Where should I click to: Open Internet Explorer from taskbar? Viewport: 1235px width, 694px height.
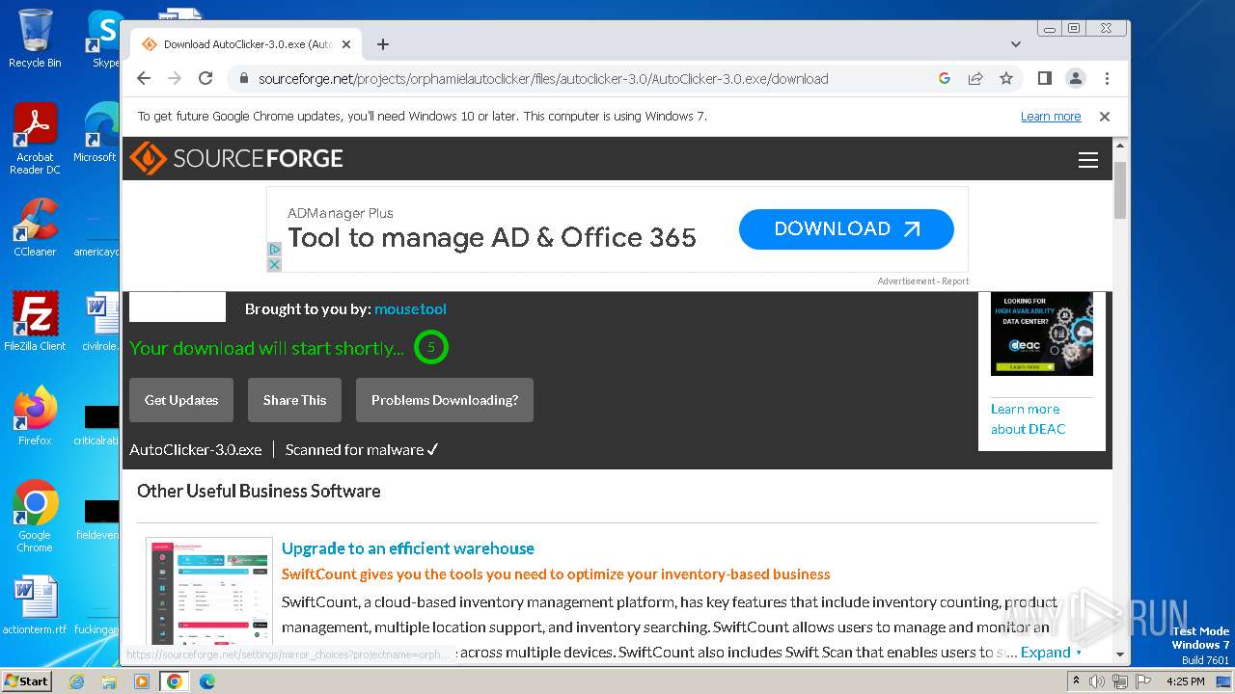pyautogui.click(x=76, y=681)
